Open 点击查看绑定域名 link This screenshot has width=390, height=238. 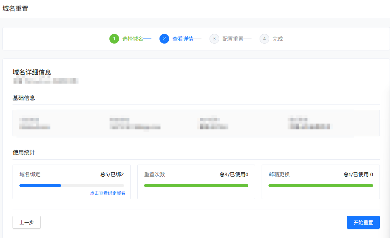click(108, 193)
